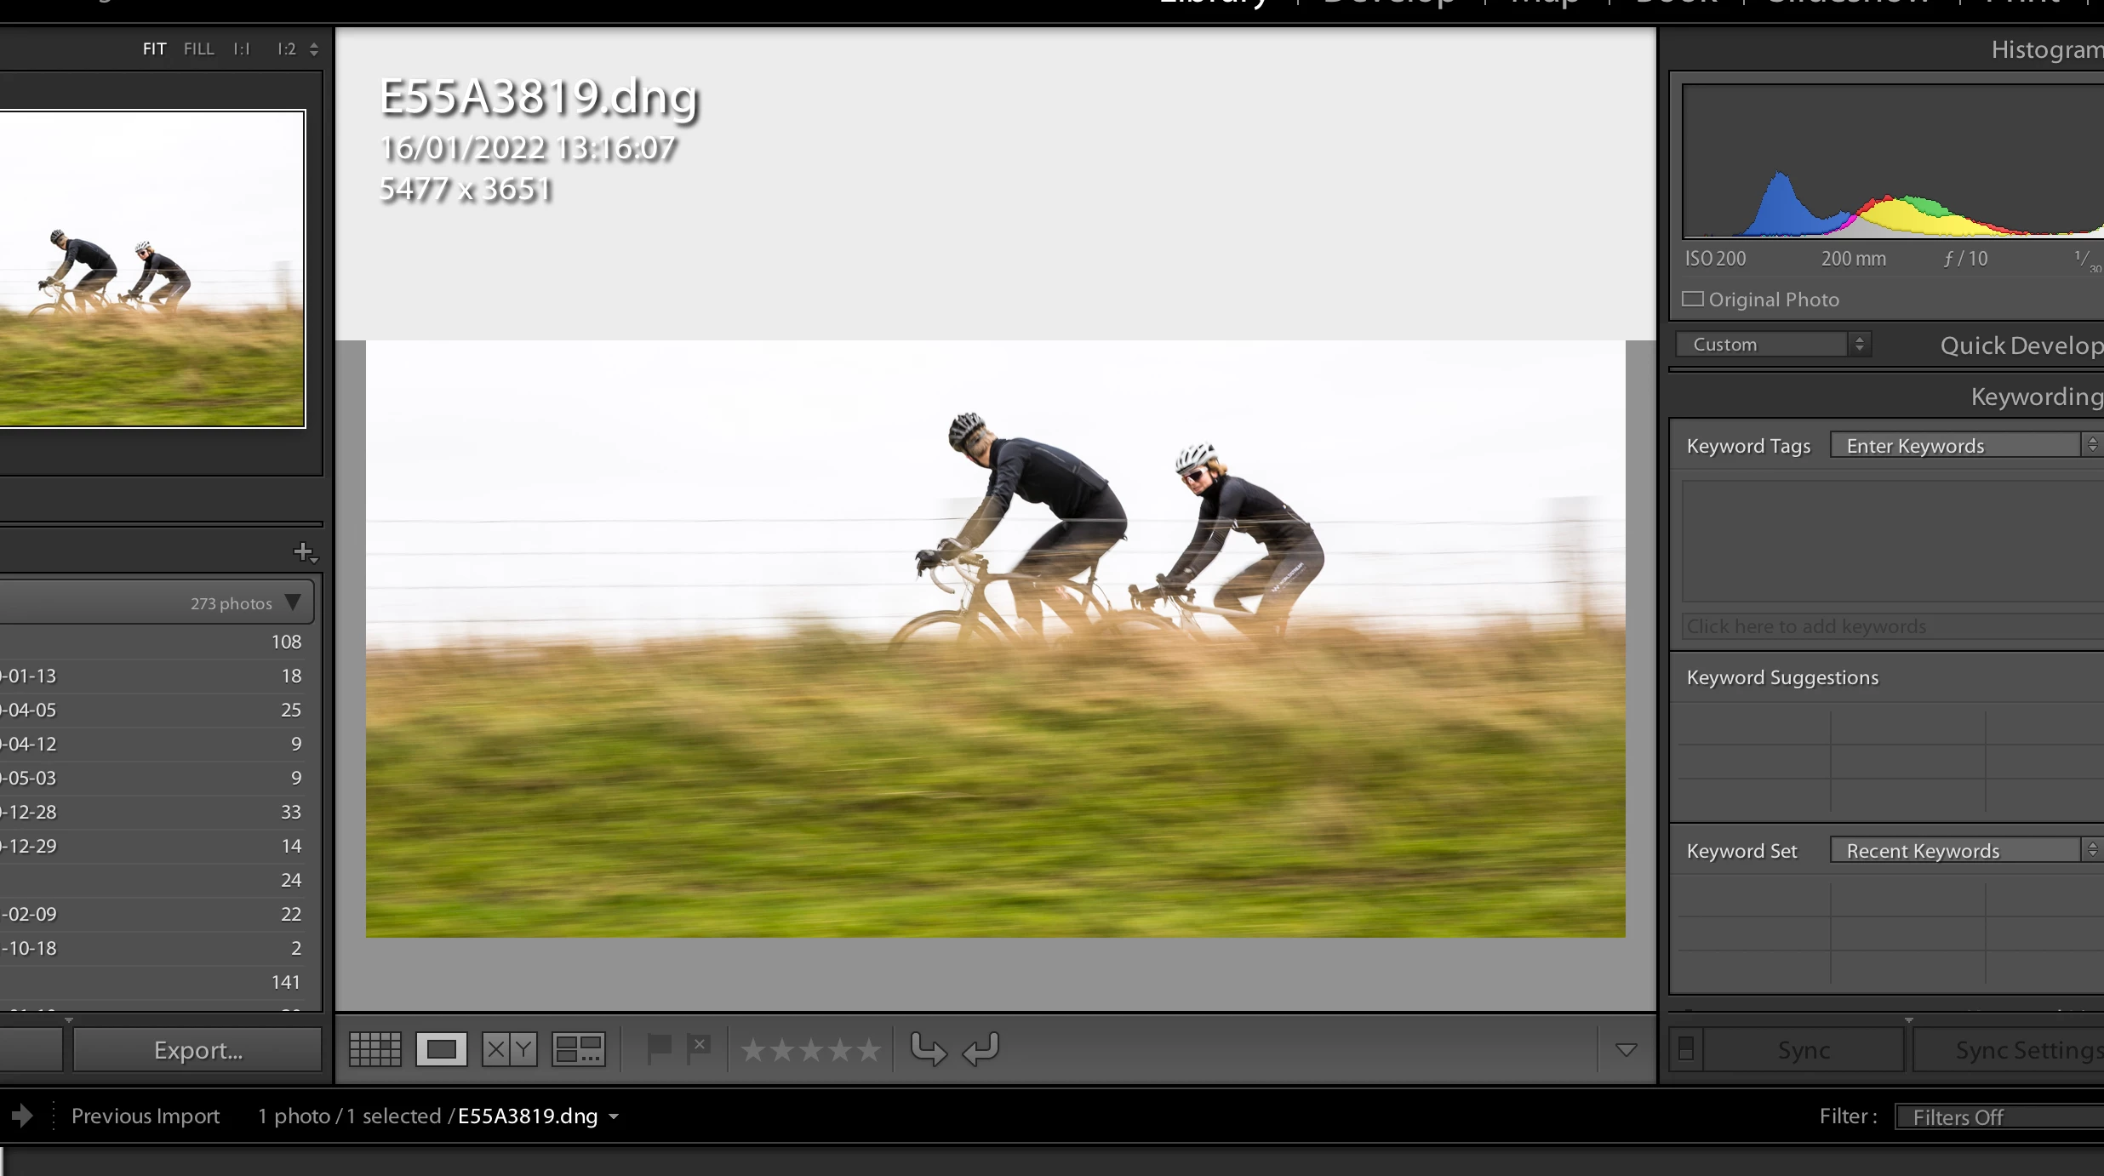The image size is (2104, 1176).
Task: Expand toolbar options triangle menu
Action: click(1626, 1050)
